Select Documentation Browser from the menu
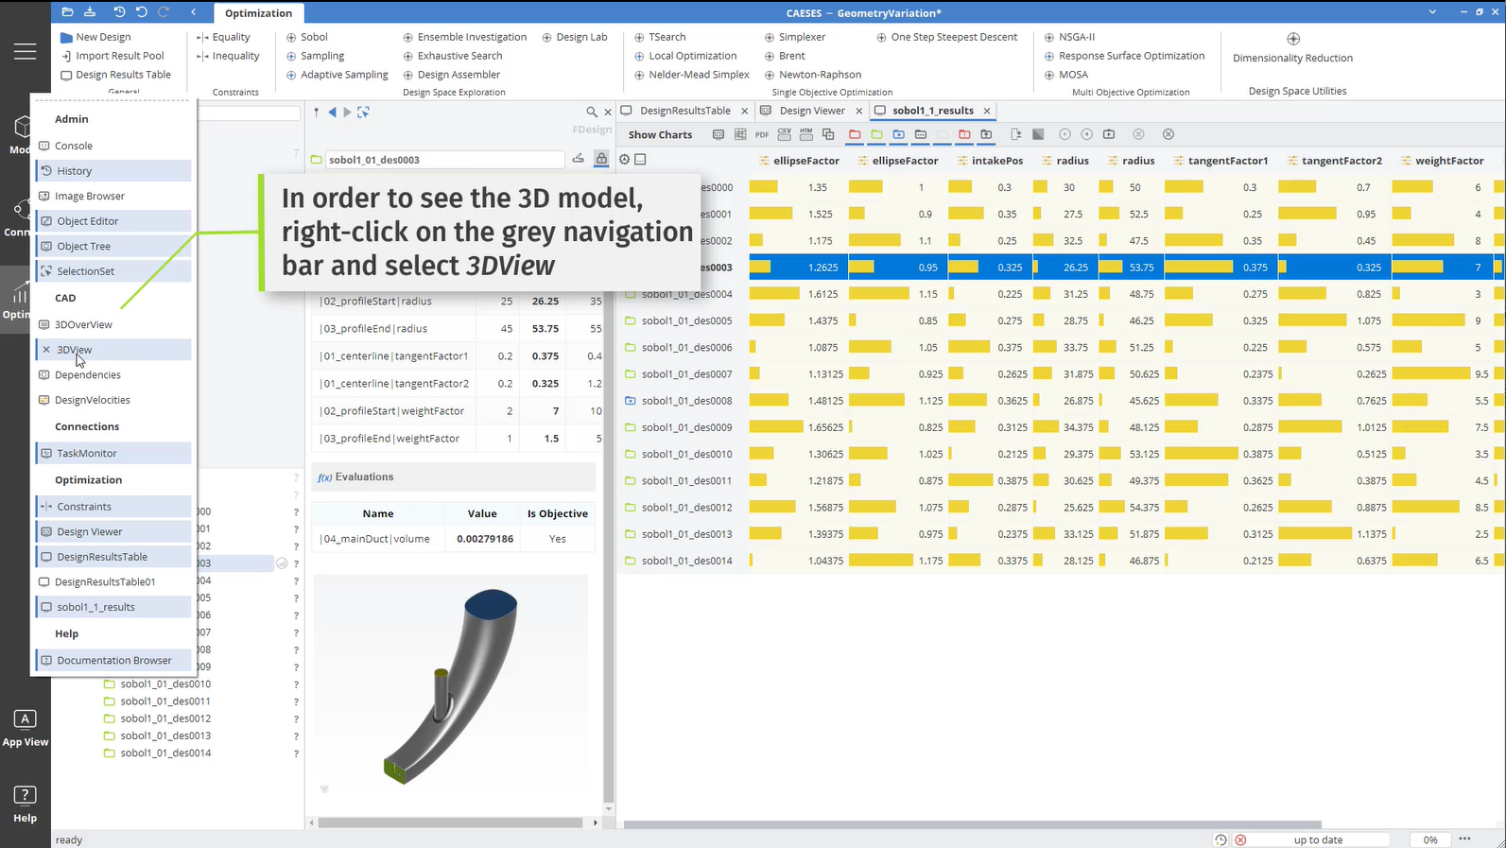Viewport: 1506px width, 848px height. pos(113,661)
